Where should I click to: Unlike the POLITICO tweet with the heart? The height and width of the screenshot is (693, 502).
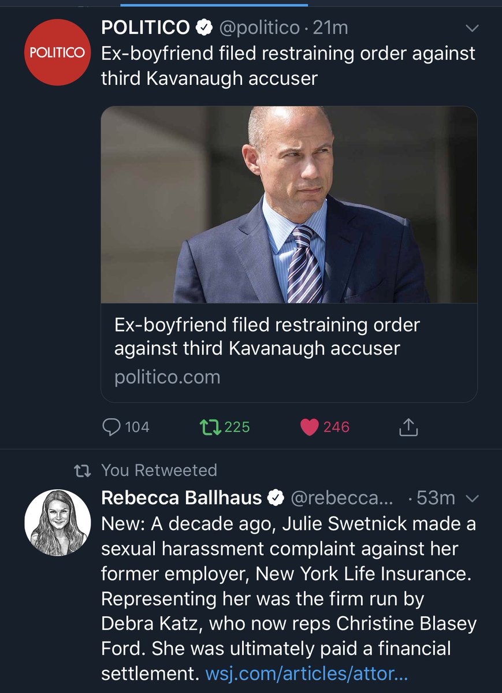coord(310,427)
